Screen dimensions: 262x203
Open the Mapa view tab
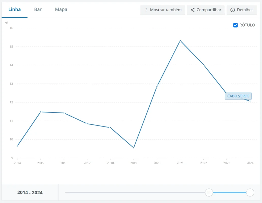(x=61, y=9)
